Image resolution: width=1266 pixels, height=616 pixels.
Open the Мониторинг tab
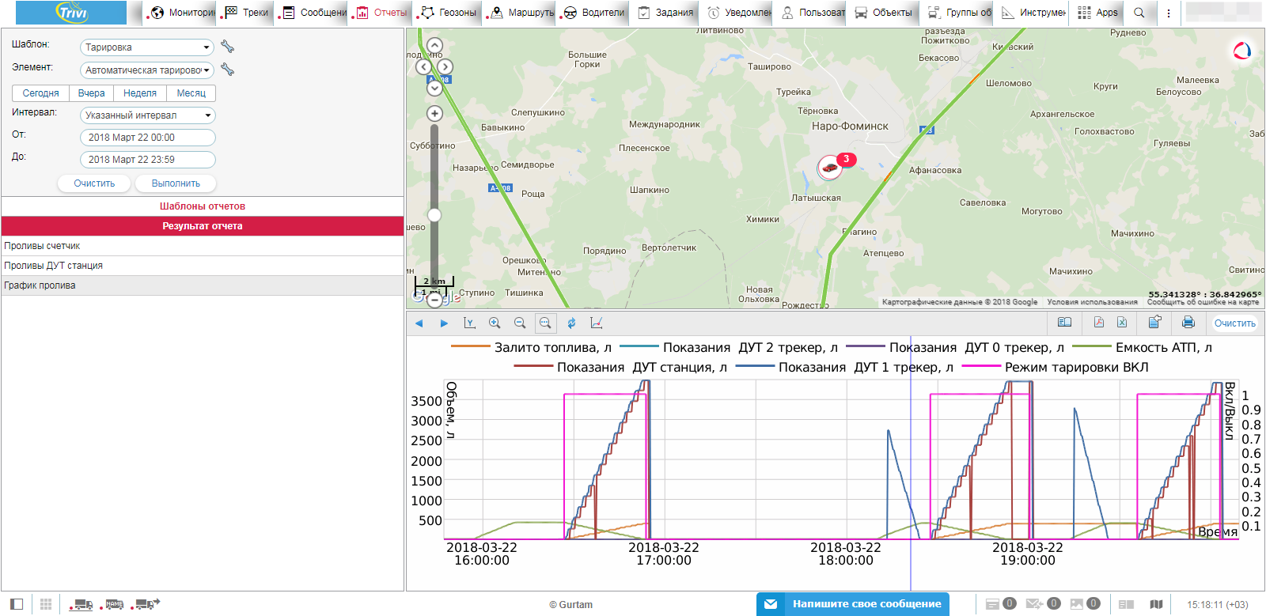[x=183, y=13]
